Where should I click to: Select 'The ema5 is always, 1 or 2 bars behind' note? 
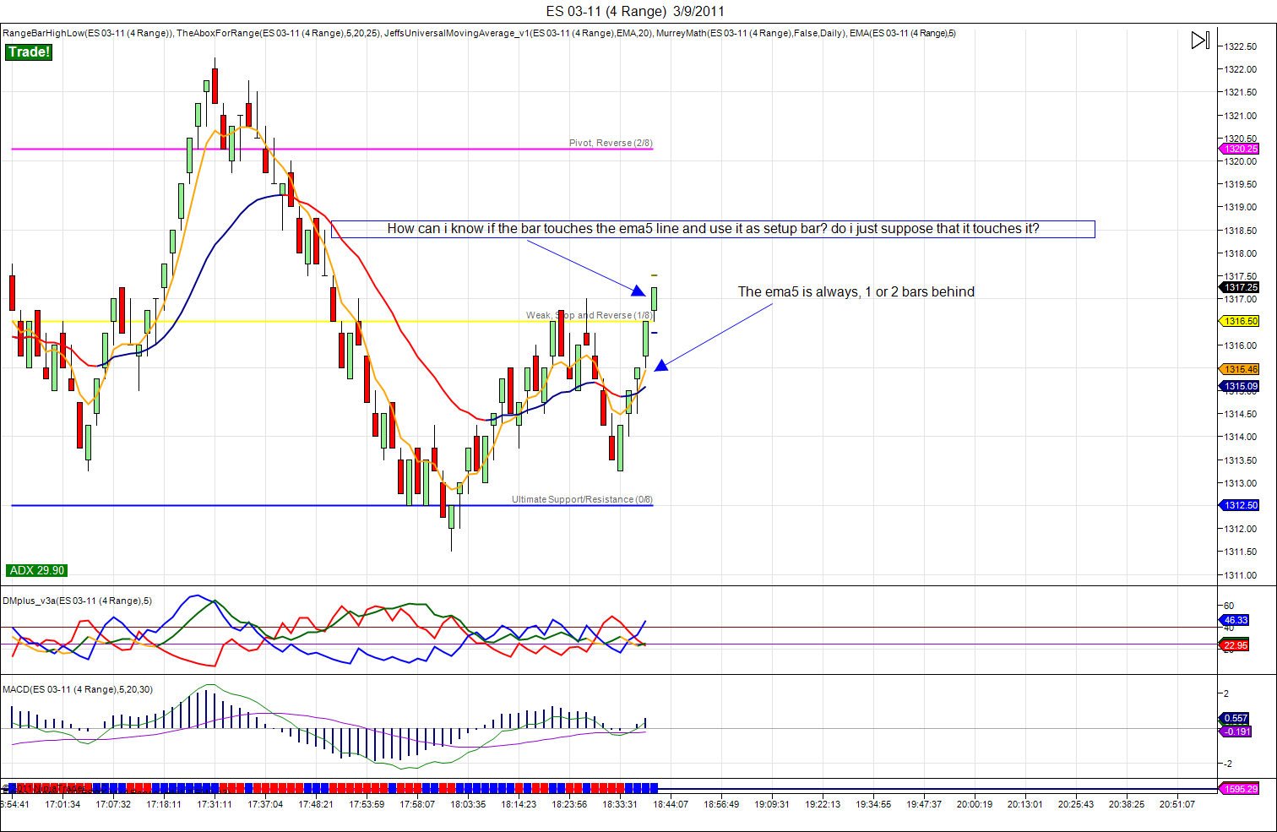click(x=856, y=291)
